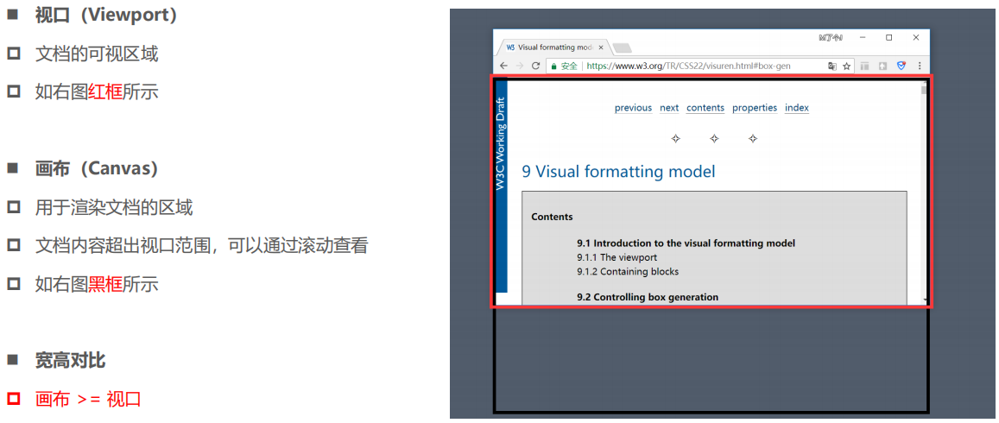This screenshot has height=423, width=999.
Task: Open 9.2 Controlling box generation entry
Action: pyautogui.click(x=648, y=297)
